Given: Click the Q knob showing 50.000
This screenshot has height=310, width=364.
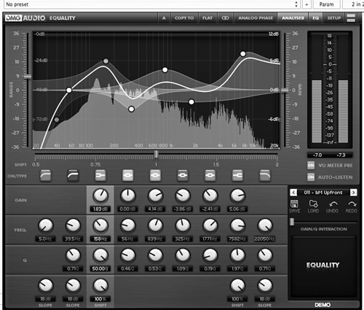Looking at the screenshot, I should pyautogui.click(x=100, y=255).
